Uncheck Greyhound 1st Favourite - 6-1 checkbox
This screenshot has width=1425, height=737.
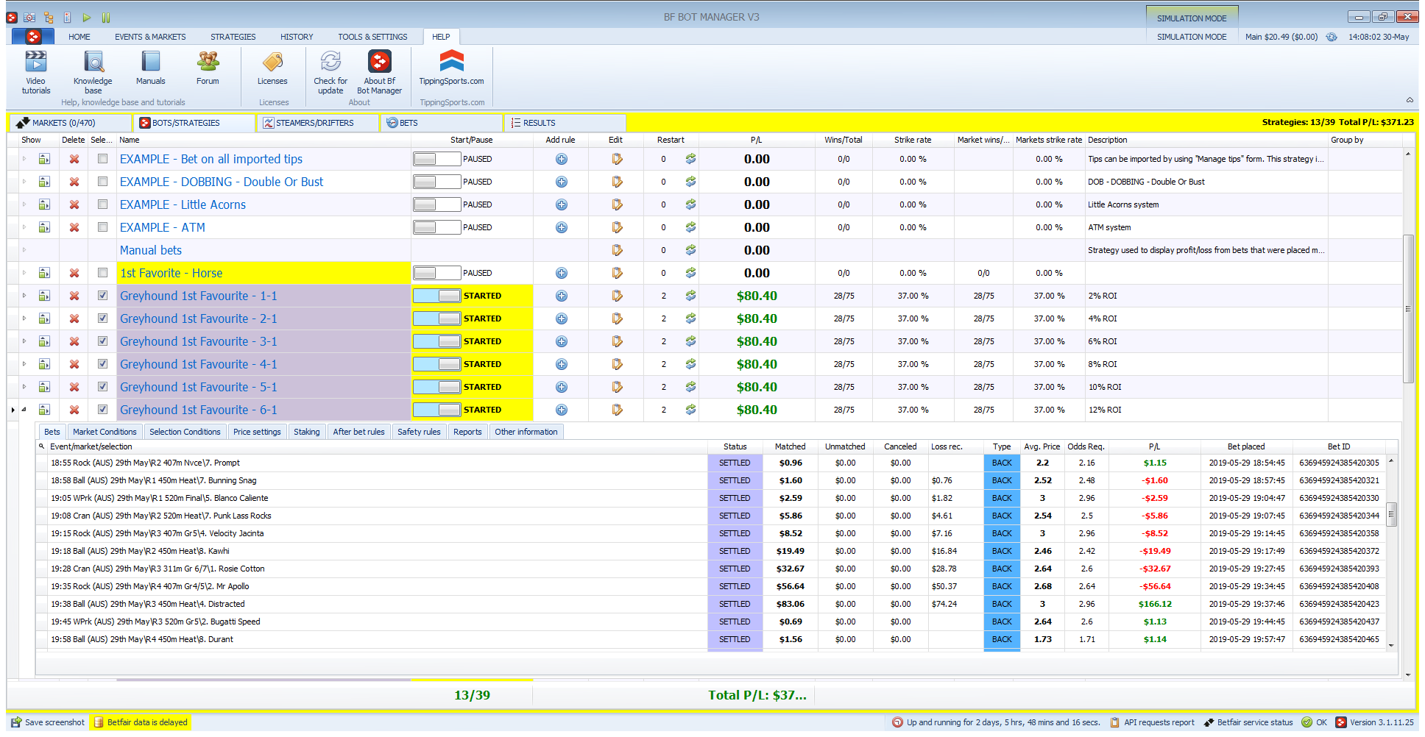click(102, 410)
